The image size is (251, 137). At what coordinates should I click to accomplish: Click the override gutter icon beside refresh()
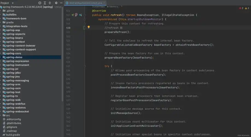click(73, 15)
